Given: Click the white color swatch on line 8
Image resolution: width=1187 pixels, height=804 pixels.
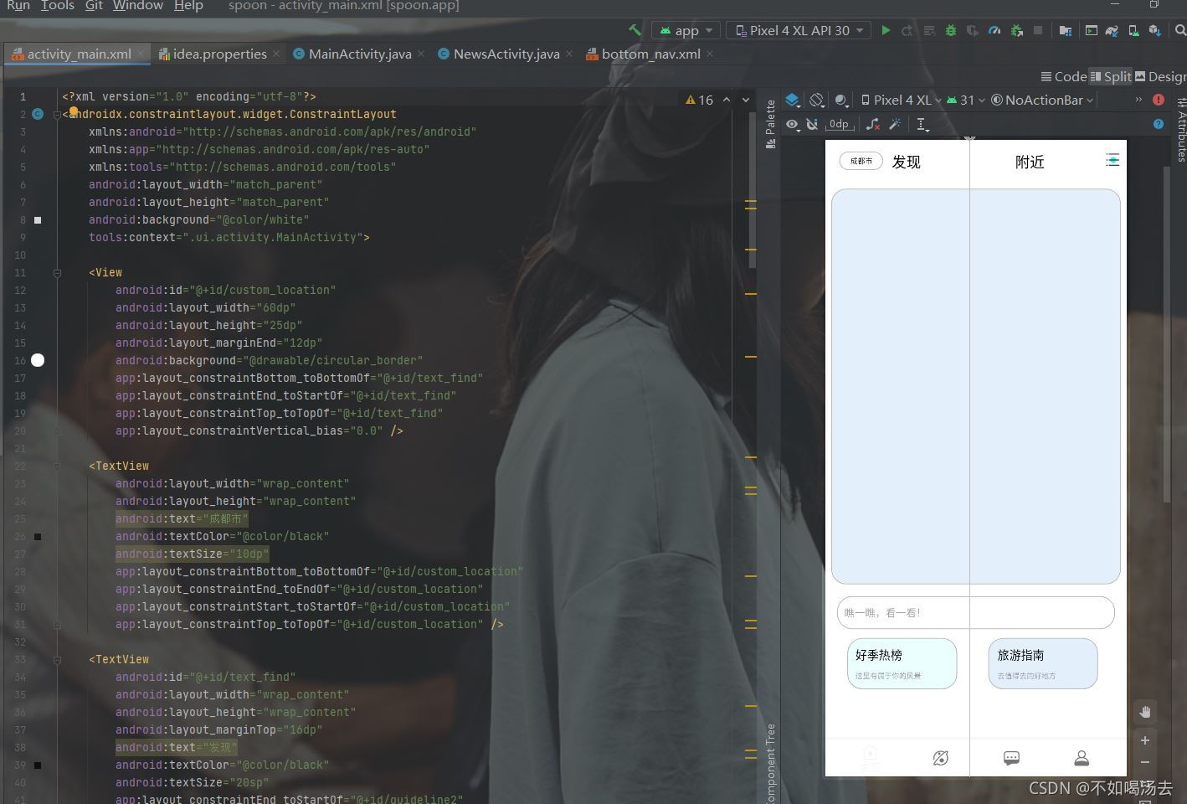Looking at the screenshot, I should click(38, 220).
